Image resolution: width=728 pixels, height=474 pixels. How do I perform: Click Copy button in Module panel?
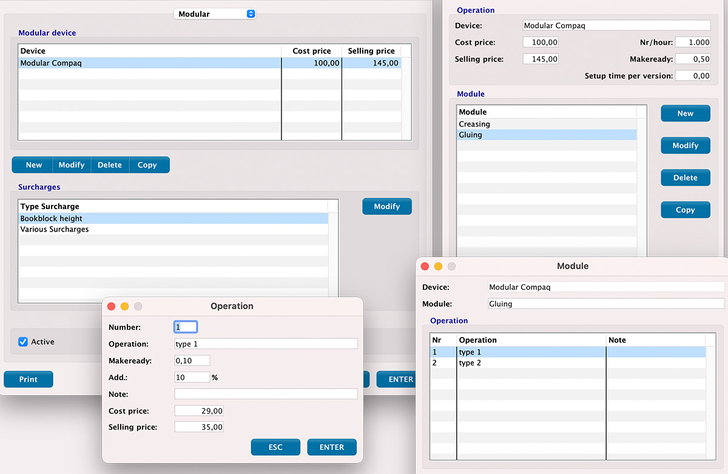[685, 210]
